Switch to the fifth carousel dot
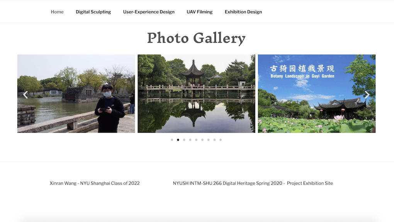Screen dimensions: 394x222 (196, 140)
